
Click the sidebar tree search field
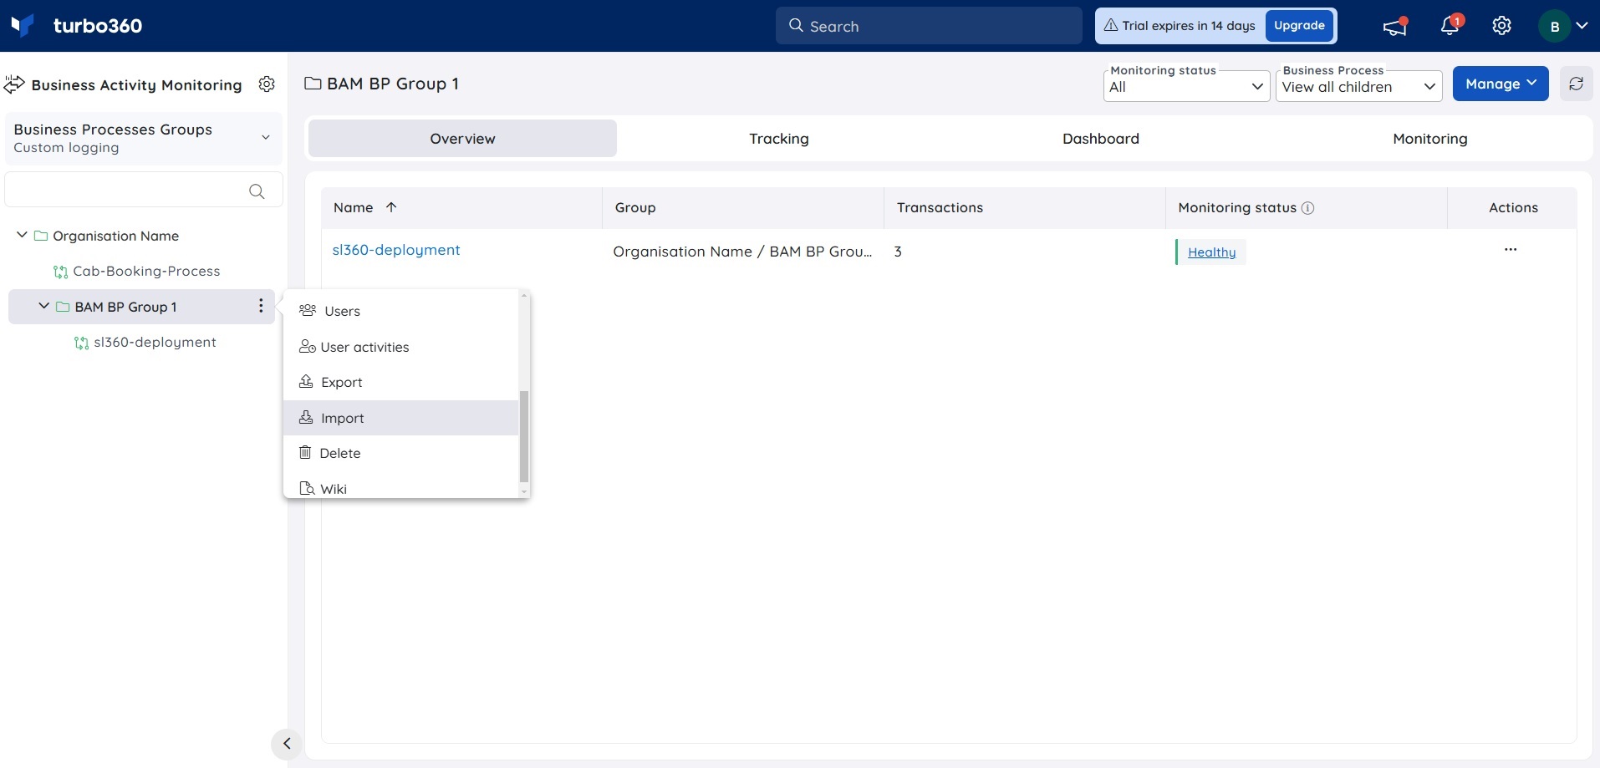pyautogui.click(x=144, y=190)
